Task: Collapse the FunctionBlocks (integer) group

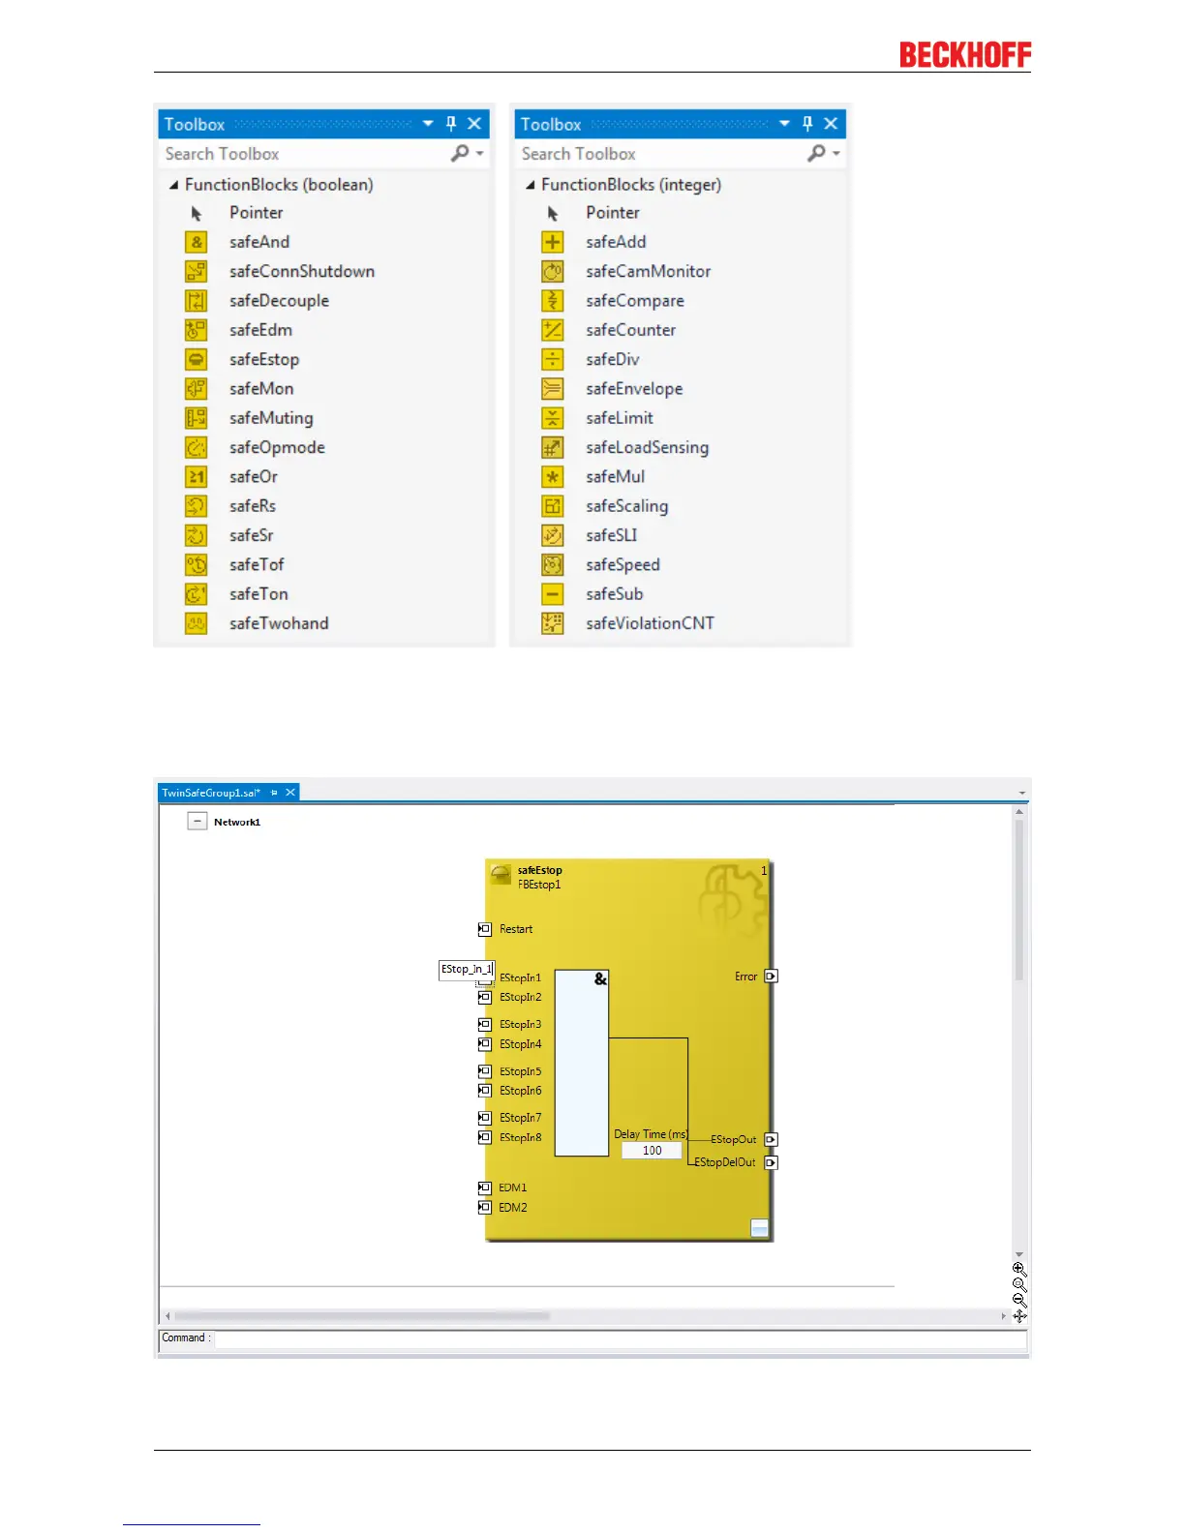Action: (x=531, y=185)
